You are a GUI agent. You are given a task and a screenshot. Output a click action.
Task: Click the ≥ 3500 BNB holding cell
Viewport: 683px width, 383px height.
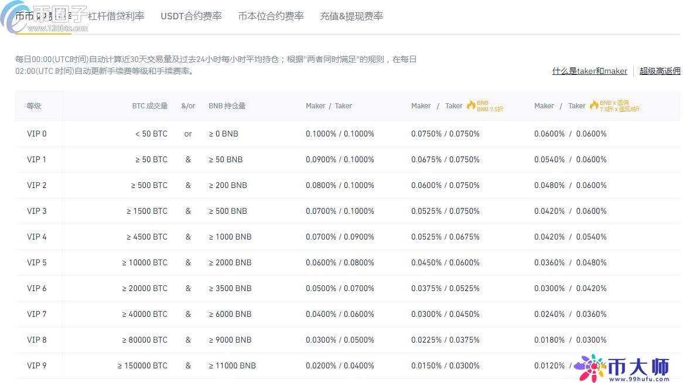230,288
